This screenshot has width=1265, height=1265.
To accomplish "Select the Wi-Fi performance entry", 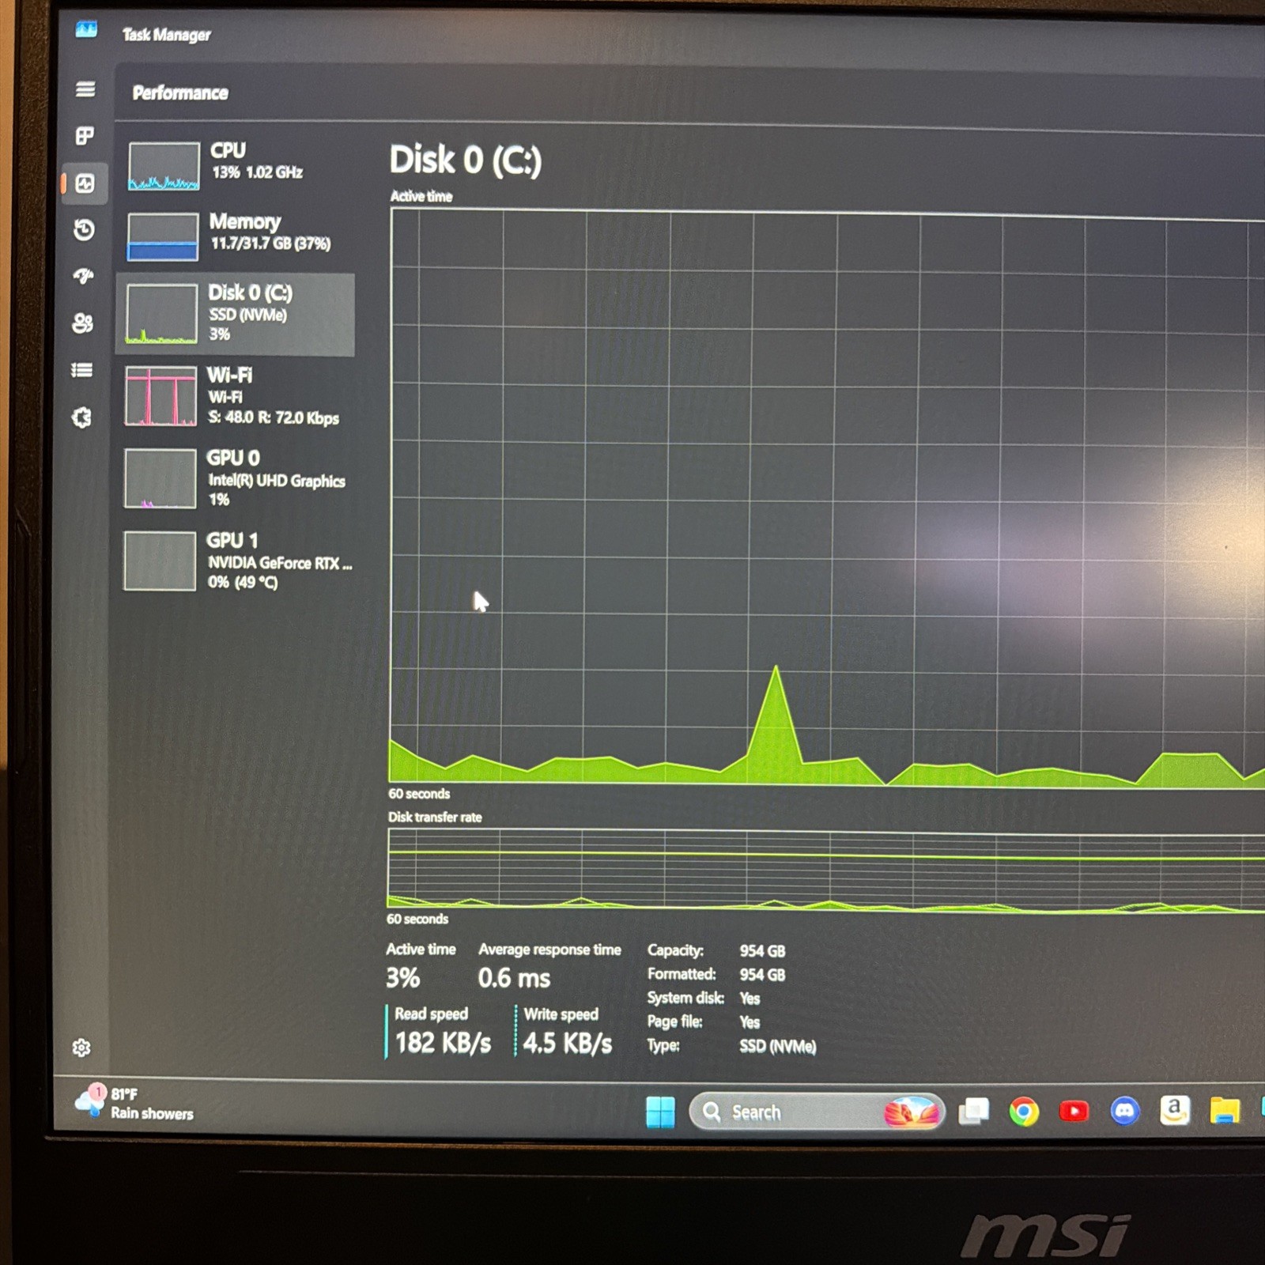I will (234, 396).
